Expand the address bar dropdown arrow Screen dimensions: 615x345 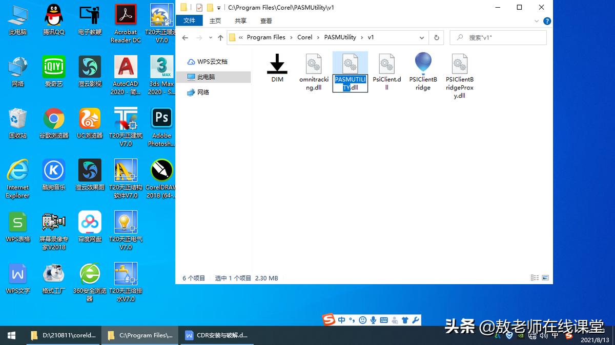pyautogui.click(x=422, y=37)
